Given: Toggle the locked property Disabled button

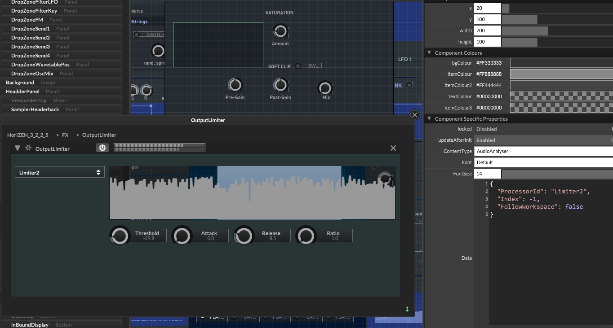Looking at the screenshot, I should [x=543, y=129].
